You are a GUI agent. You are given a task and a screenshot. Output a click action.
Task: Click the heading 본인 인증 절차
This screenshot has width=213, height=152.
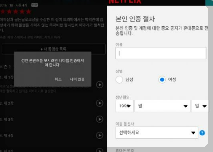coord(135,19)
